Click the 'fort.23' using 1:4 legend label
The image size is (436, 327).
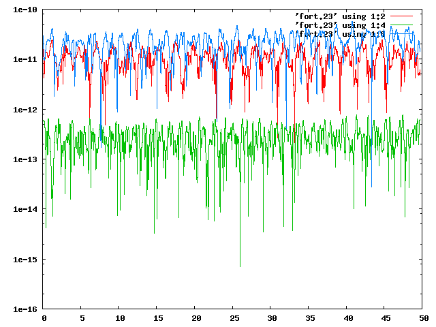pos(340,25)
